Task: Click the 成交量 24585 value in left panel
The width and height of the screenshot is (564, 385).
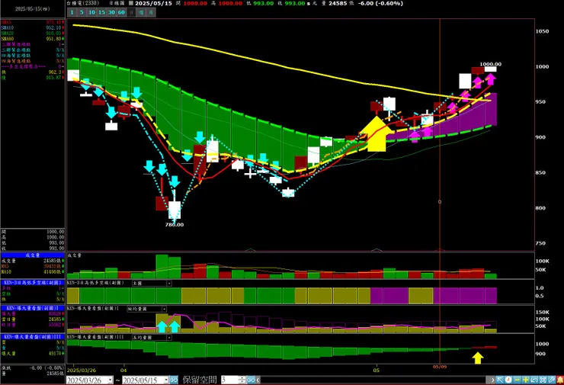Action: (x=53, y=261)
